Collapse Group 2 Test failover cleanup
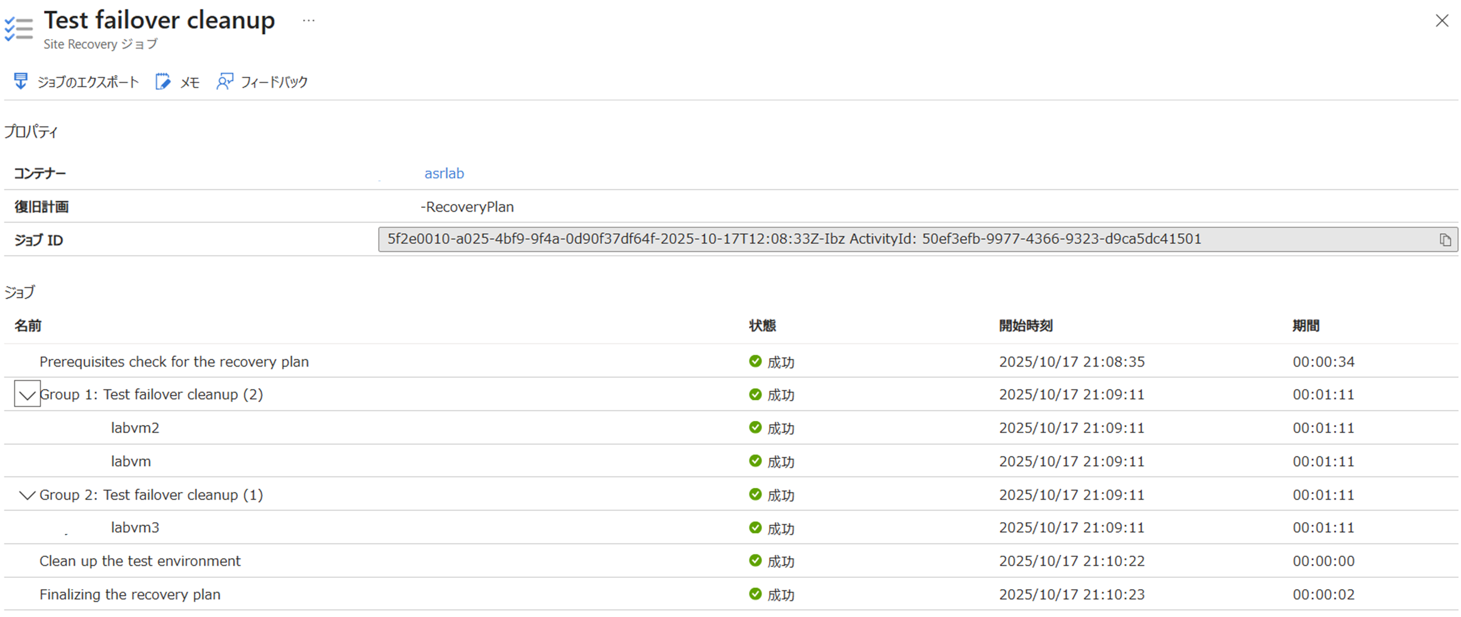The width and height of the screenshot is (1461, 617). [27, 494]
